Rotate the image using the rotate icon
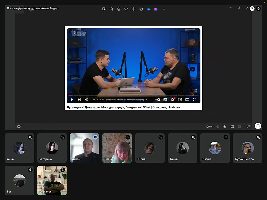267x200 pixels. click(111, 9)
